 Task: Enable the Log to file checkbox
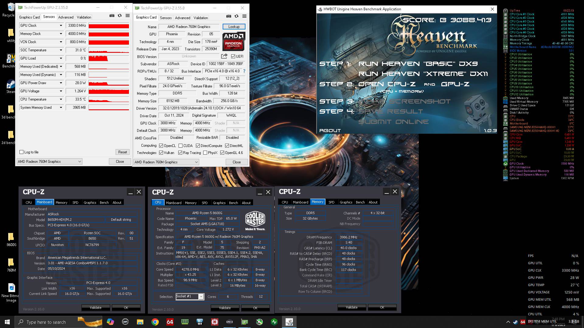pos(22,152)
